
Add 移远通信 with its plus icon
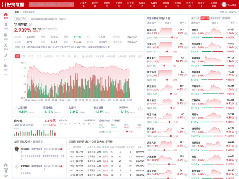186,90
